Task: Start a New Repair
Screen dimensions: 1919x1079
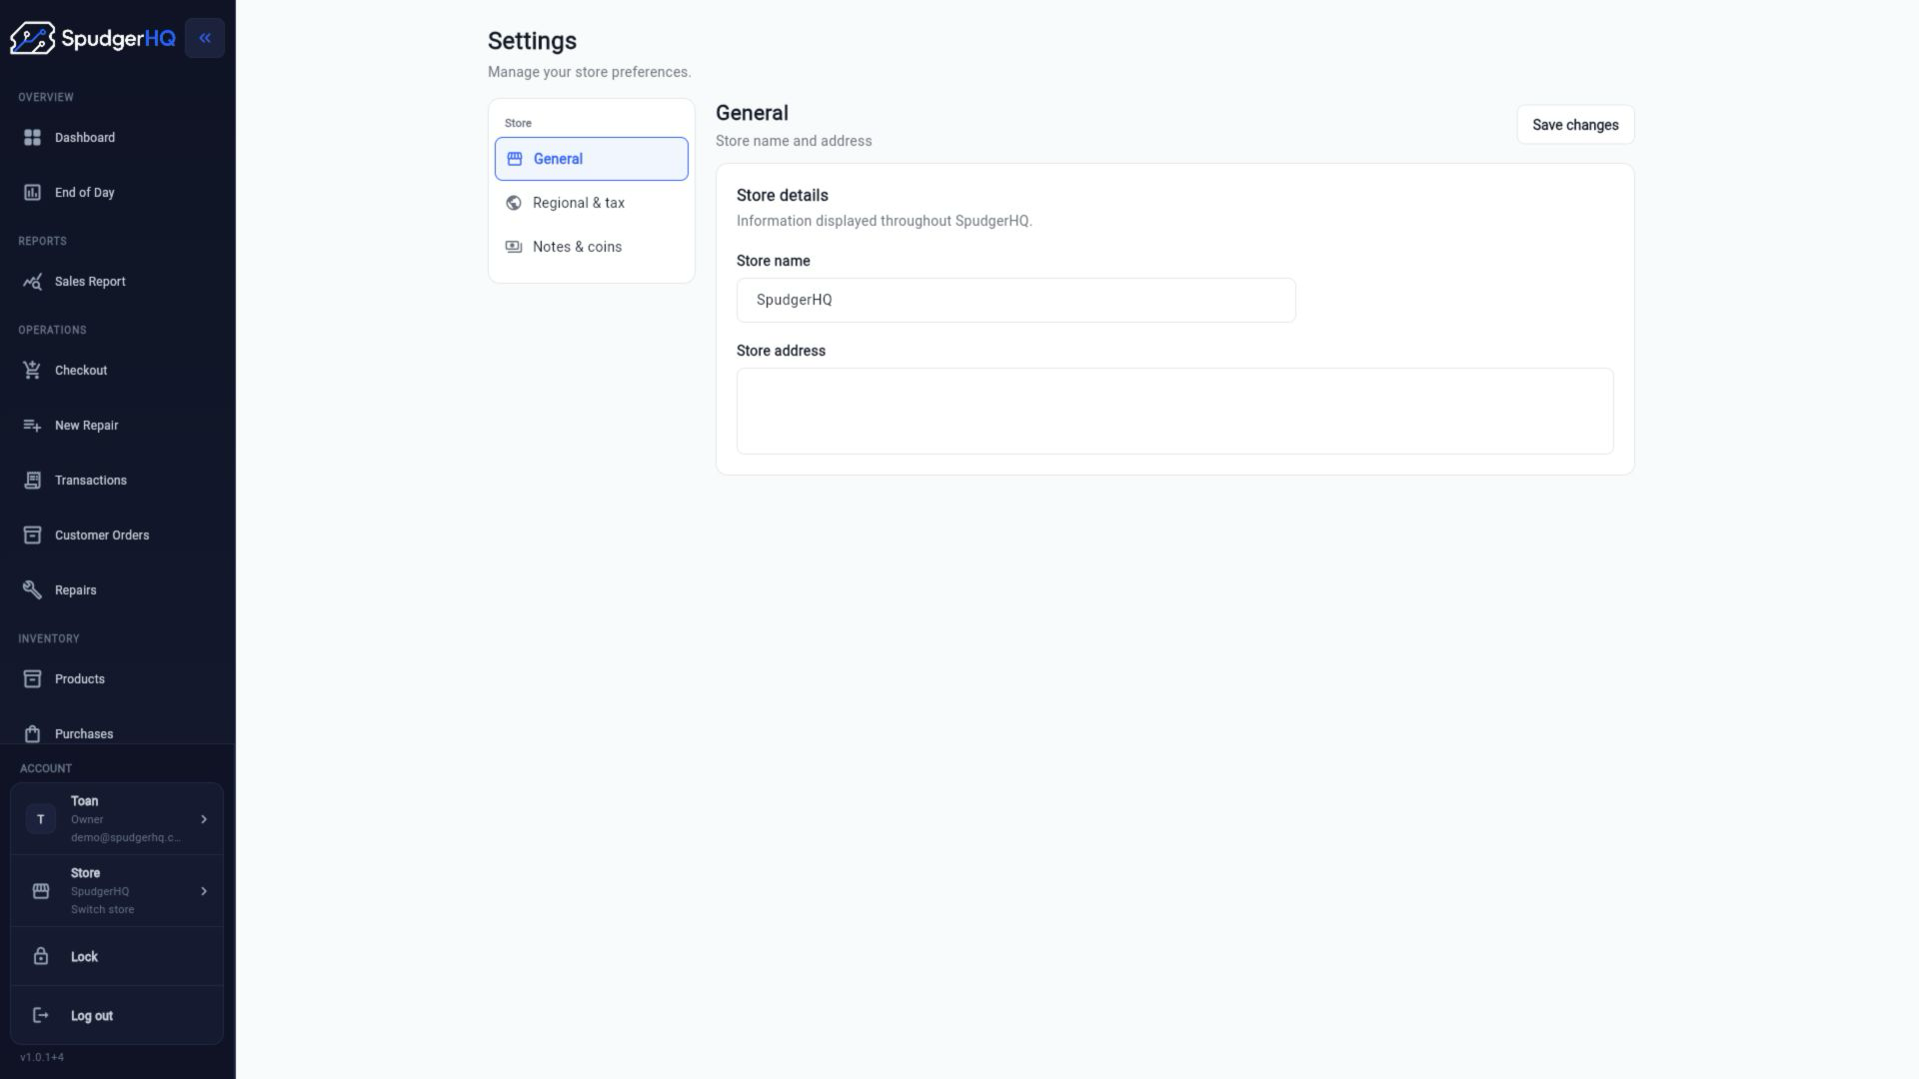Action: click(117, 426)
